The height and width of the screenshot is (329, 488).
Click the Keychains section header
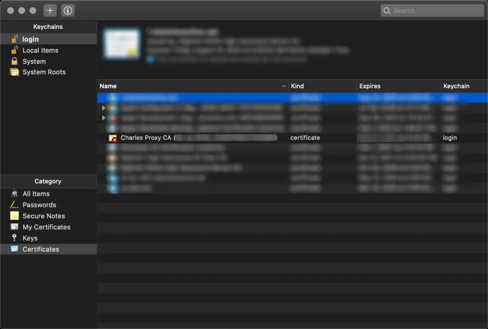click(x=48, y=27)
